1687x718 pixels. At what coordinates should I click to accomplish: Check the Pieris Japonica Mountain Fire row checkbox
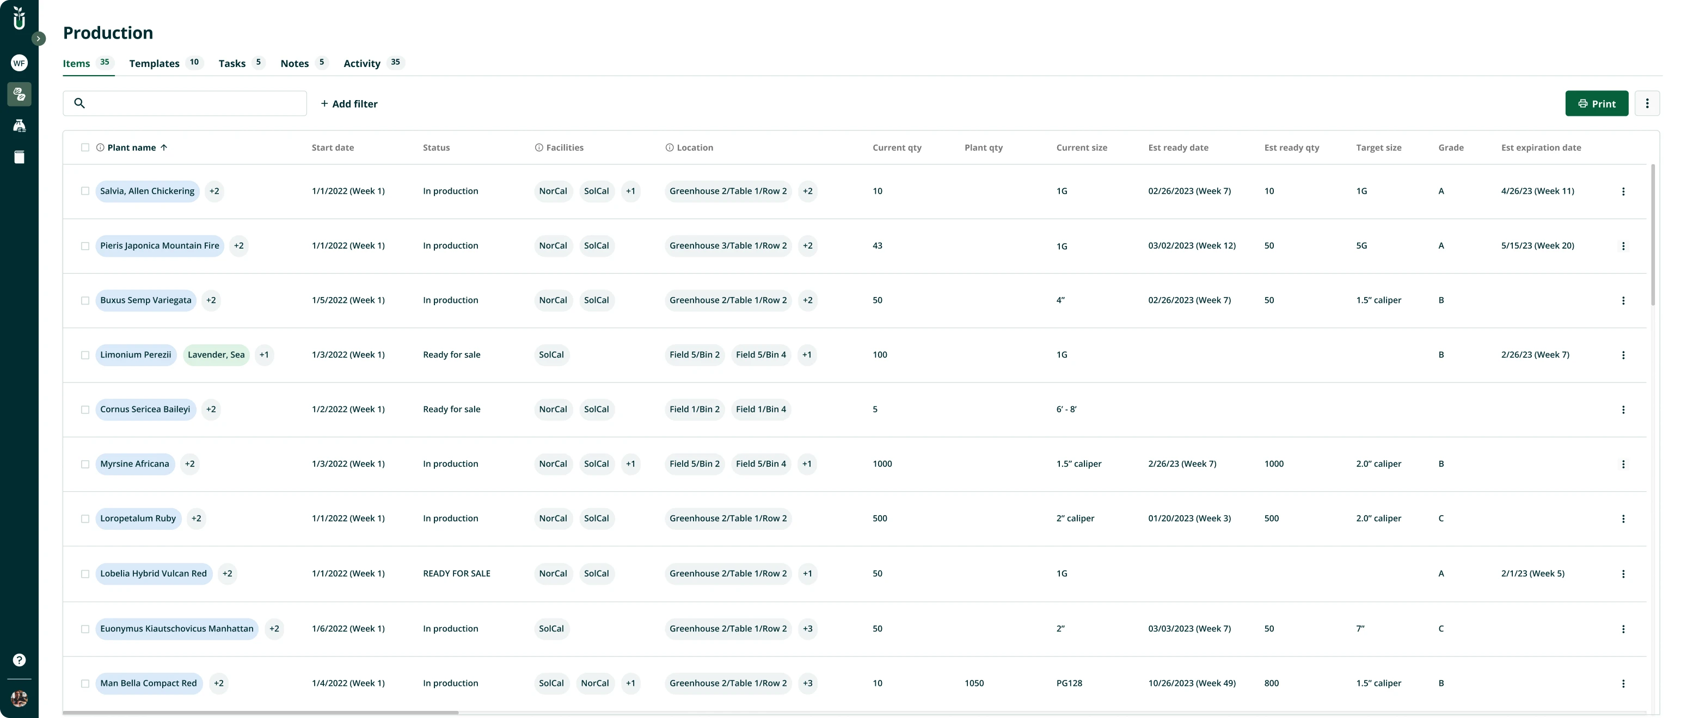tap(84, 246)
